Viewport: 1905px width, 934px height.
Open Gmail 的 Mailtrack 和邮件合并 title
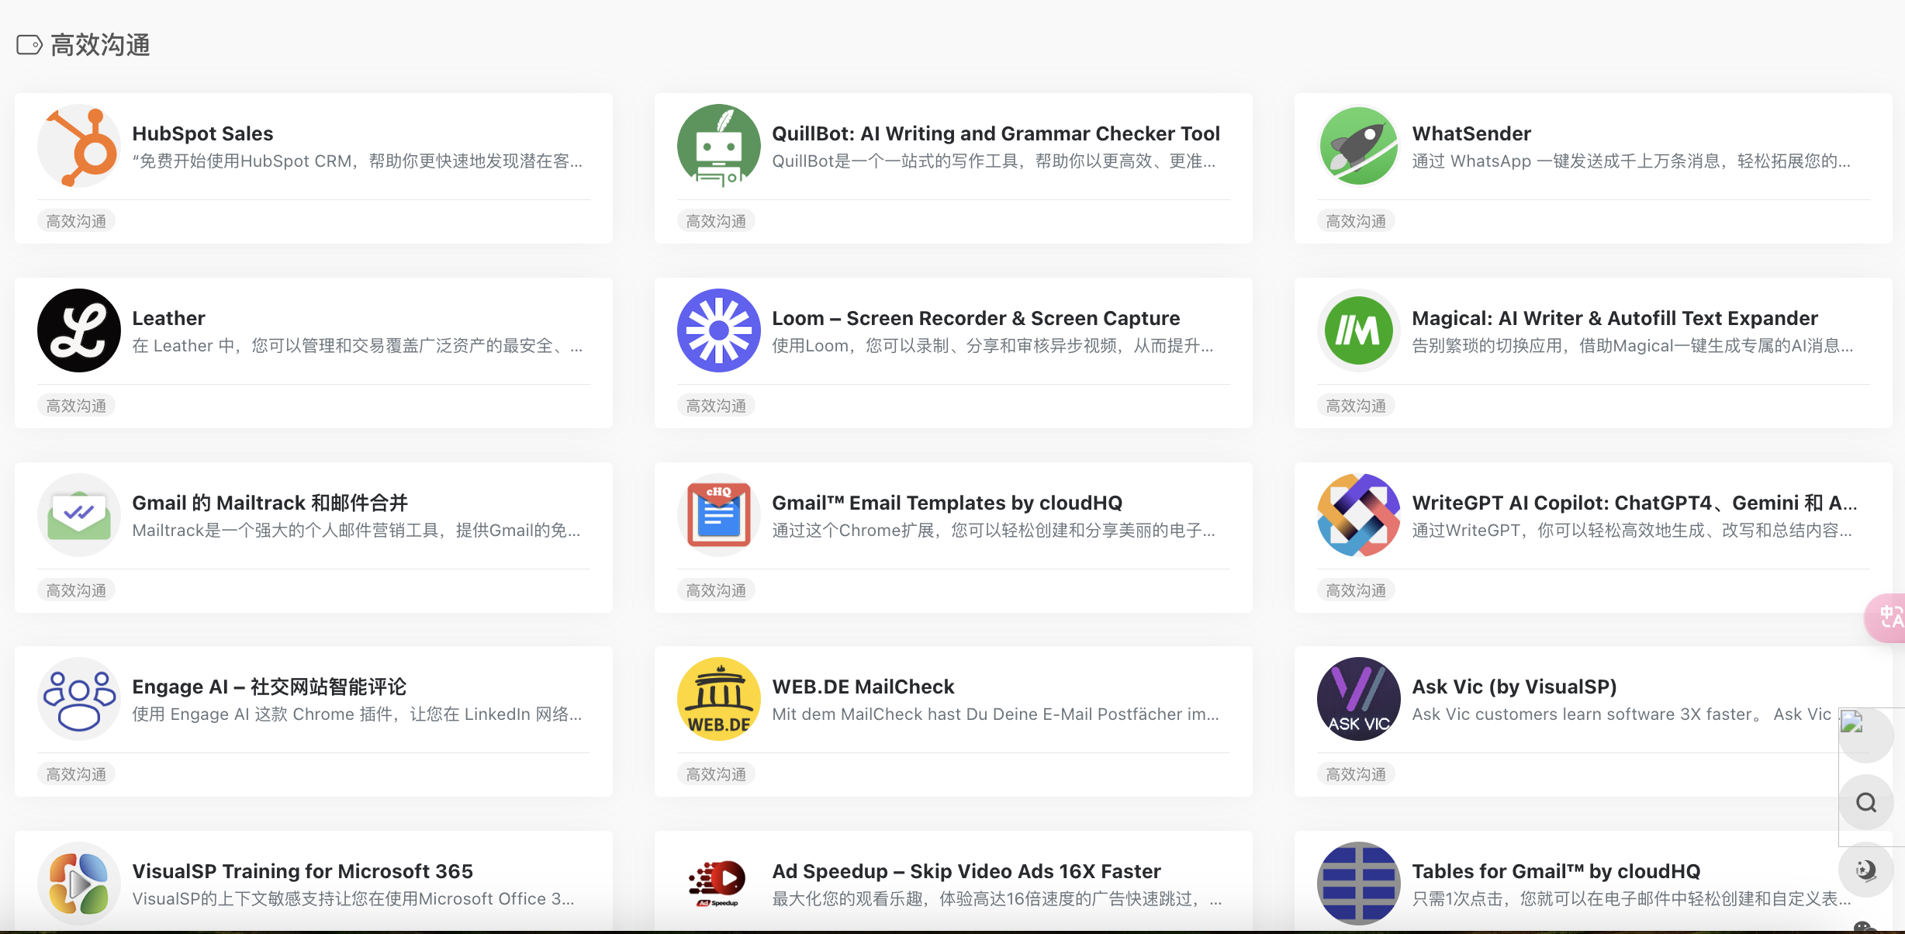(270, 503)
